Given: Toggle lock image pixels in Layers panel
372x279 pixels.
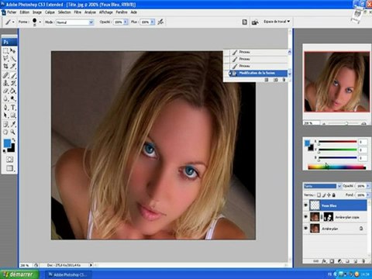Looking at the screenshot, I should pyautogui.click(x=324, y=195).
